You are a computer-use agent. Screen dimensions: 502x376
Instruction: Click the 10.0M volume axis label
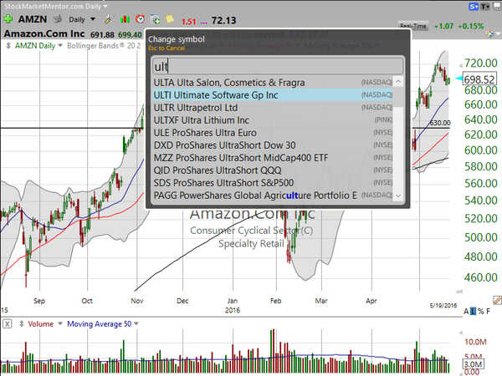475,342
